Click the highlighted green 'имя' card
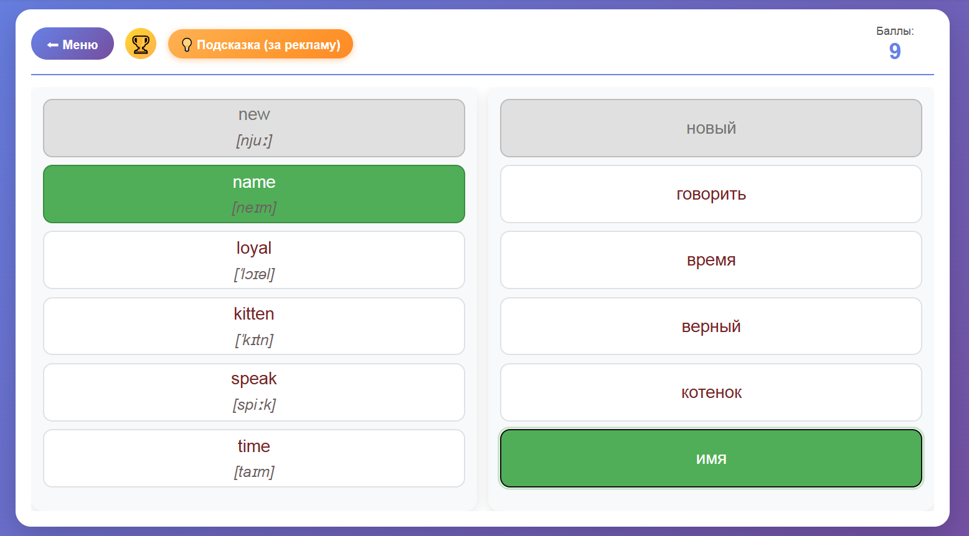This screenshot has width=969, height=536. [711, 458]
